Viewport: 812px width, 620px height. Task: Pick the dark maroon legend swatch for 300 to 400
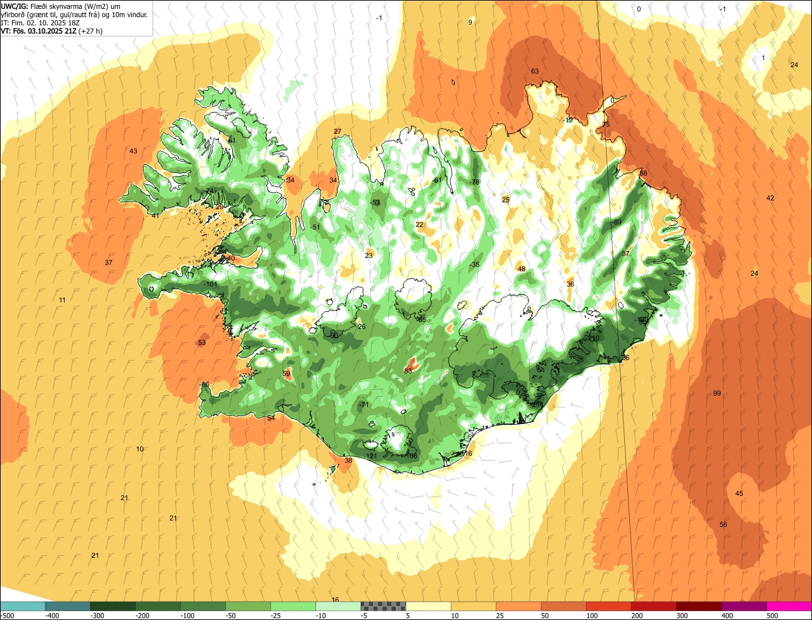[699, 606]
